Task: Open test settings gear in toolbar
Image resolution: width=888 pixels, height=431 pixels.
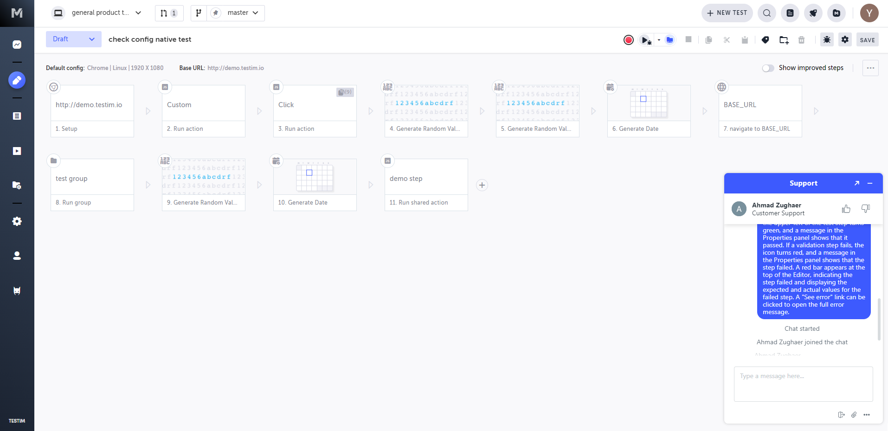Action: click(845, 39)
